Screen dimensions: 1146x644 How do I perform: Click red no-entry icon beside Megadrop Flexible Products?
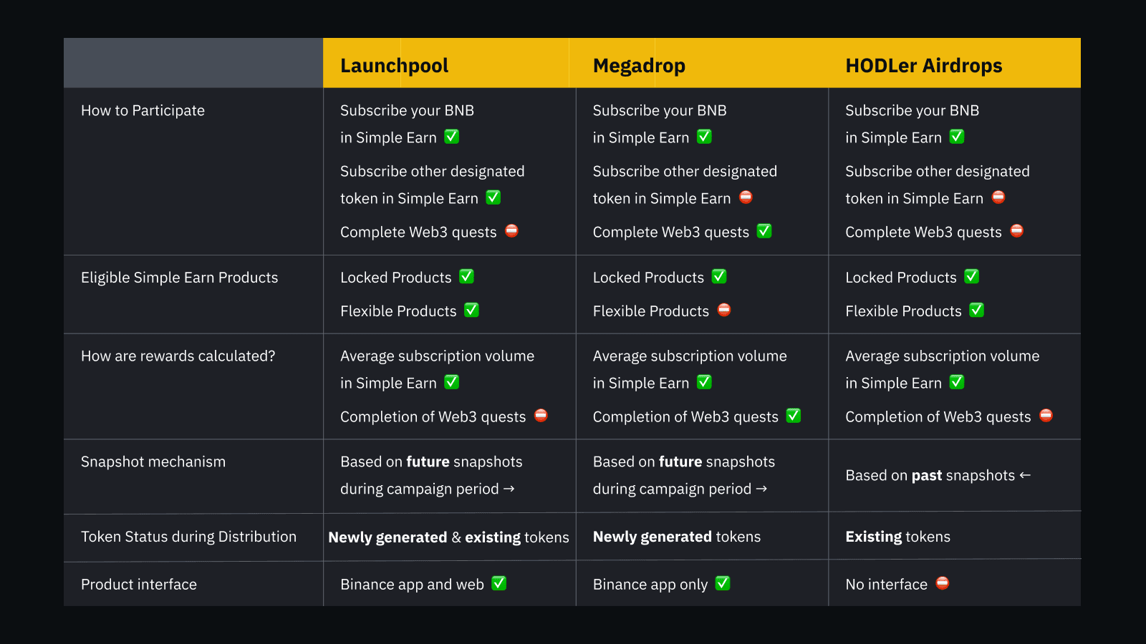coord(724,310)
